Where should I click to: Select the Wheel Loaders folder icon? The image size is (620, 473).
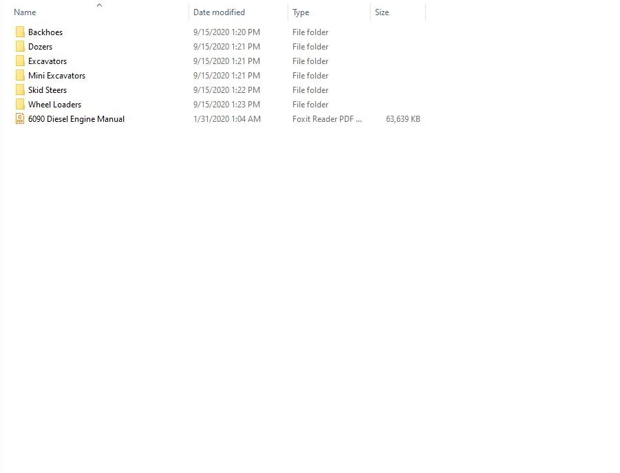click(x=20, y=105)
